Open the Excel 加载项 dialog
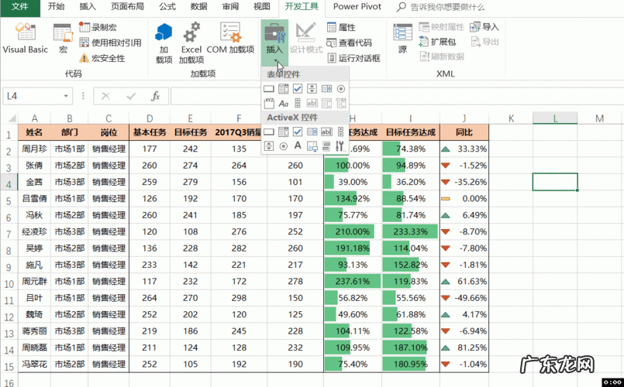The image size is (624, 387). (191, 43)
